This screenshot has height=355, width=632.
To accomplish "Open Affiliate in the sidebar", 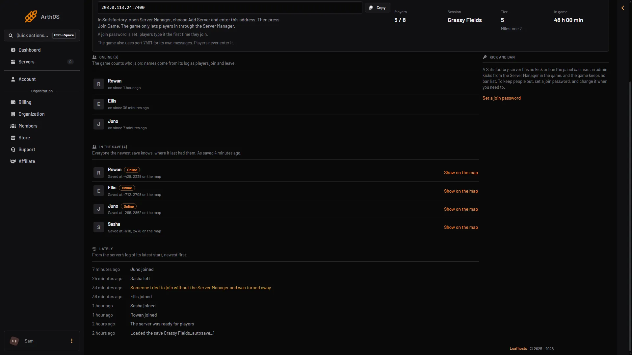I will point(42,161).
